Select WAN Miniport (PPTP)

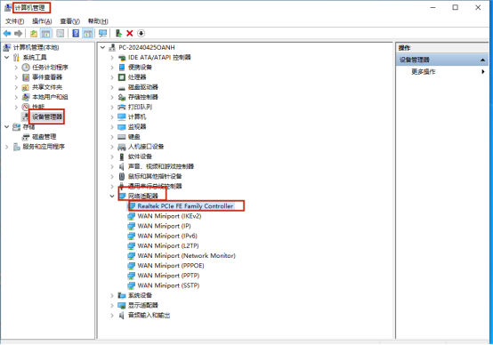168,276
